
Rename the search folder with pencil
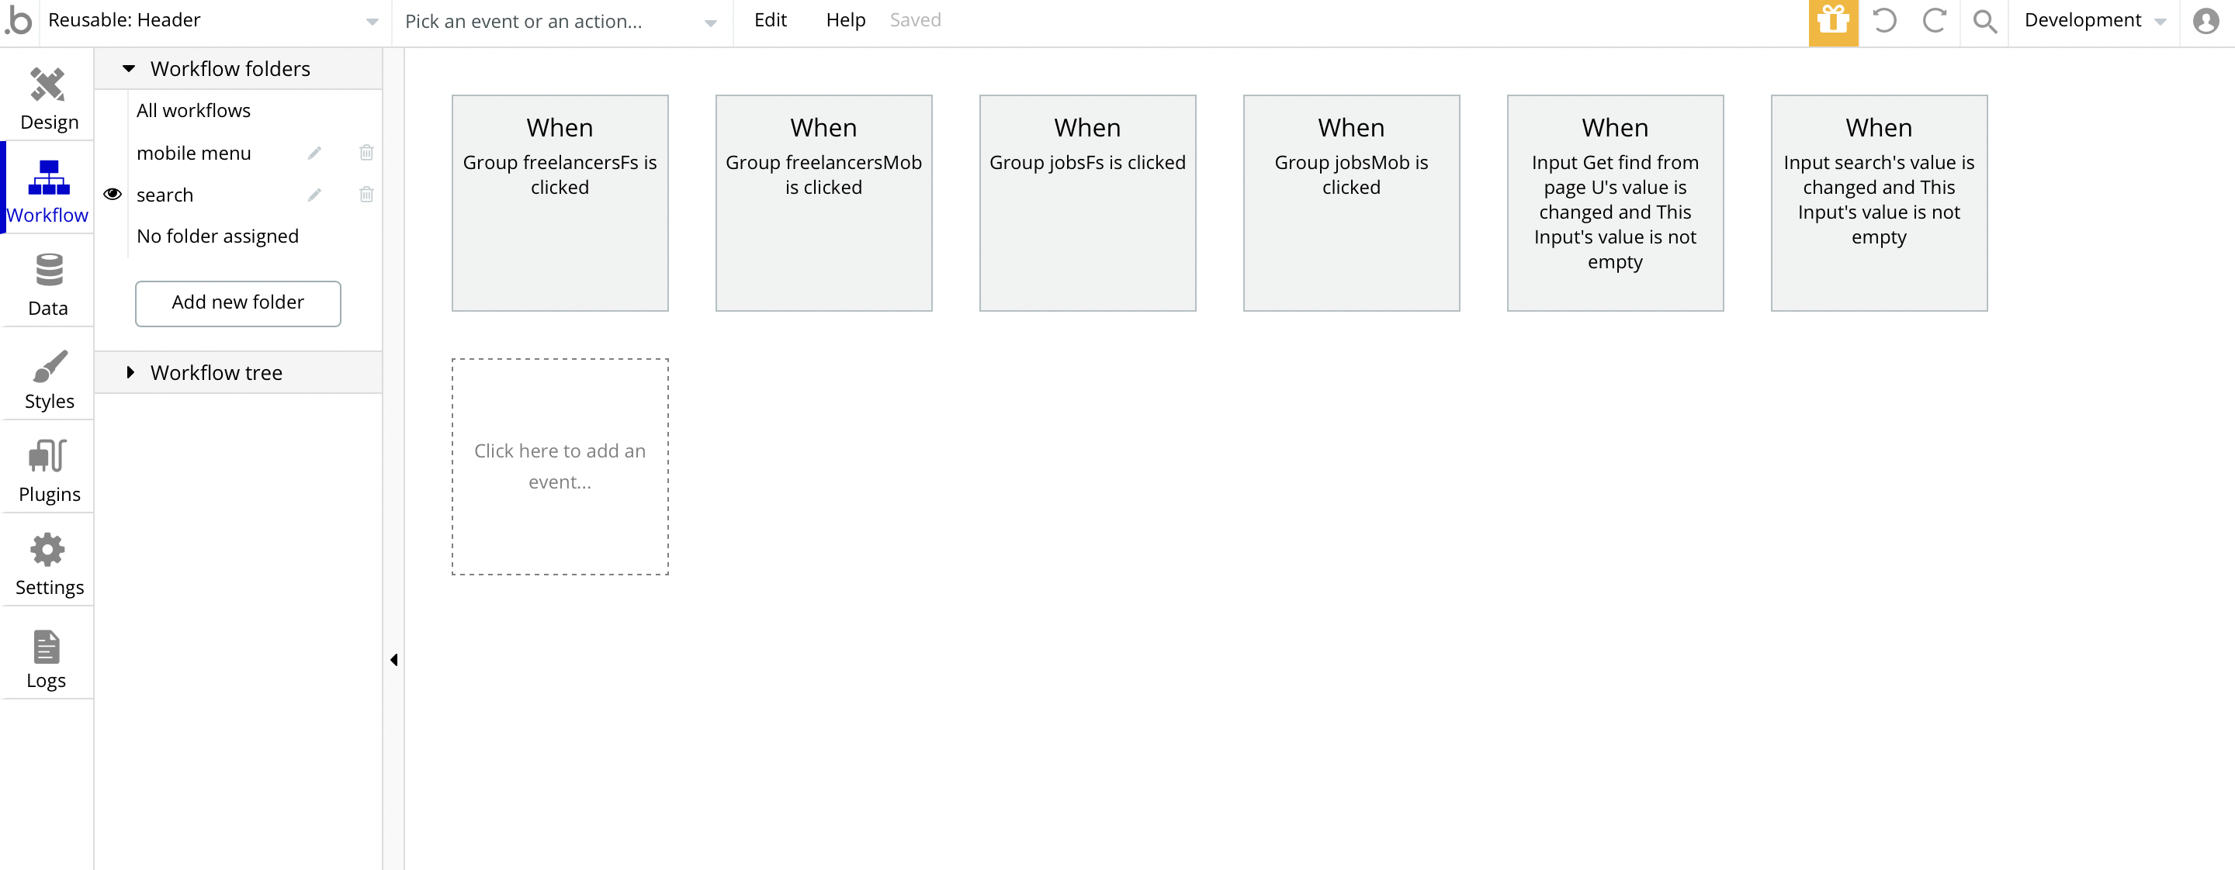(315, 195)
